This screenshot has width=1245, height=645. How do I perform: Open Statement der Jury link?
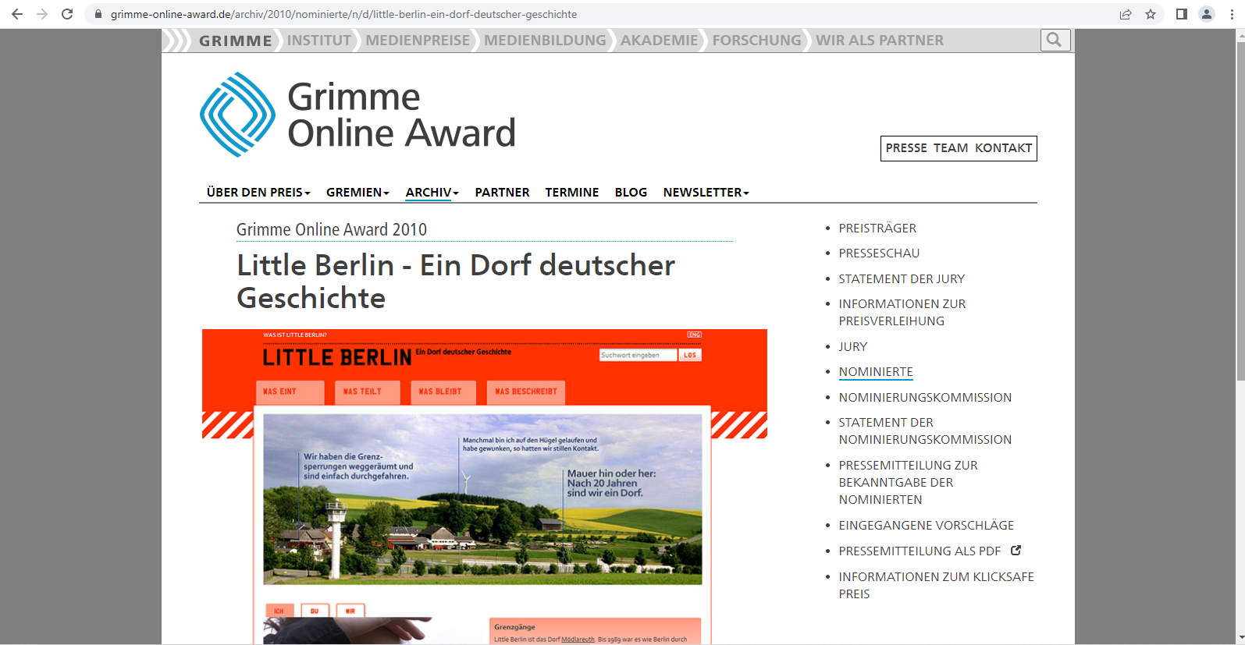[x=902, y=278]
